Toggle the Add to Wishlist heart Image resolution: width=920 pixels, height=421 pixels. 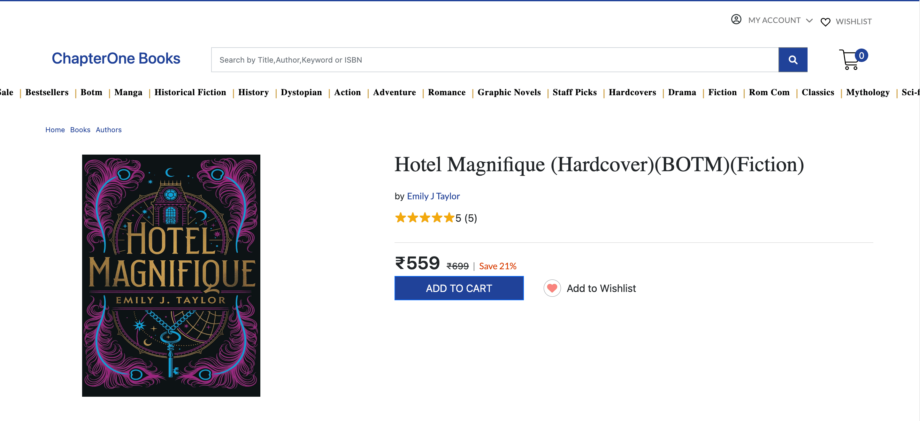tap(552, 288)
